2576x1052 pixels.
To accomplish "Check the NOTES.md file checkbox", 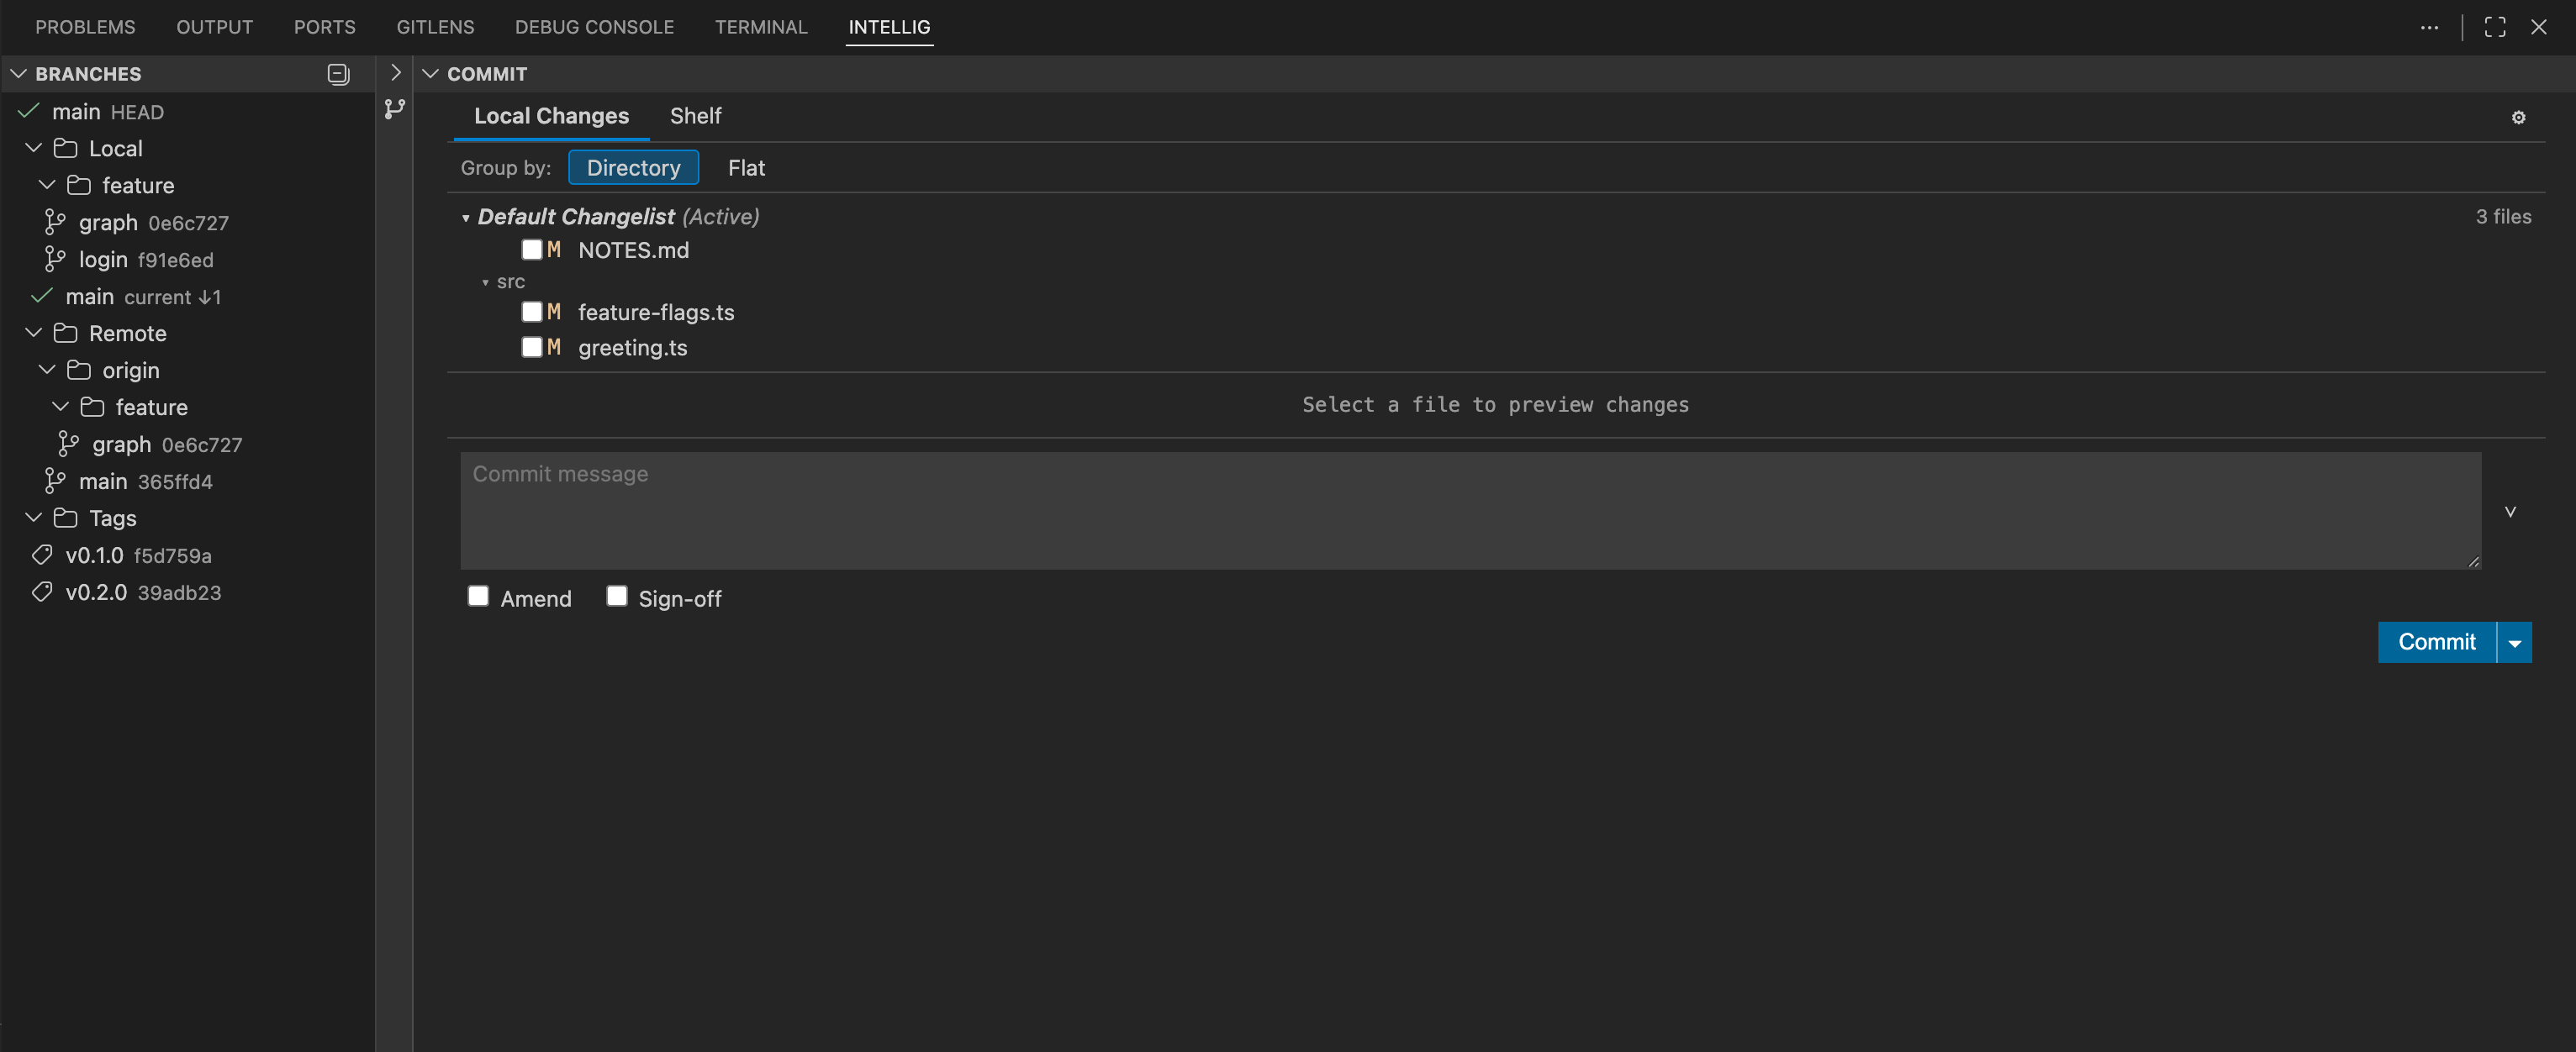I will 531,250.
